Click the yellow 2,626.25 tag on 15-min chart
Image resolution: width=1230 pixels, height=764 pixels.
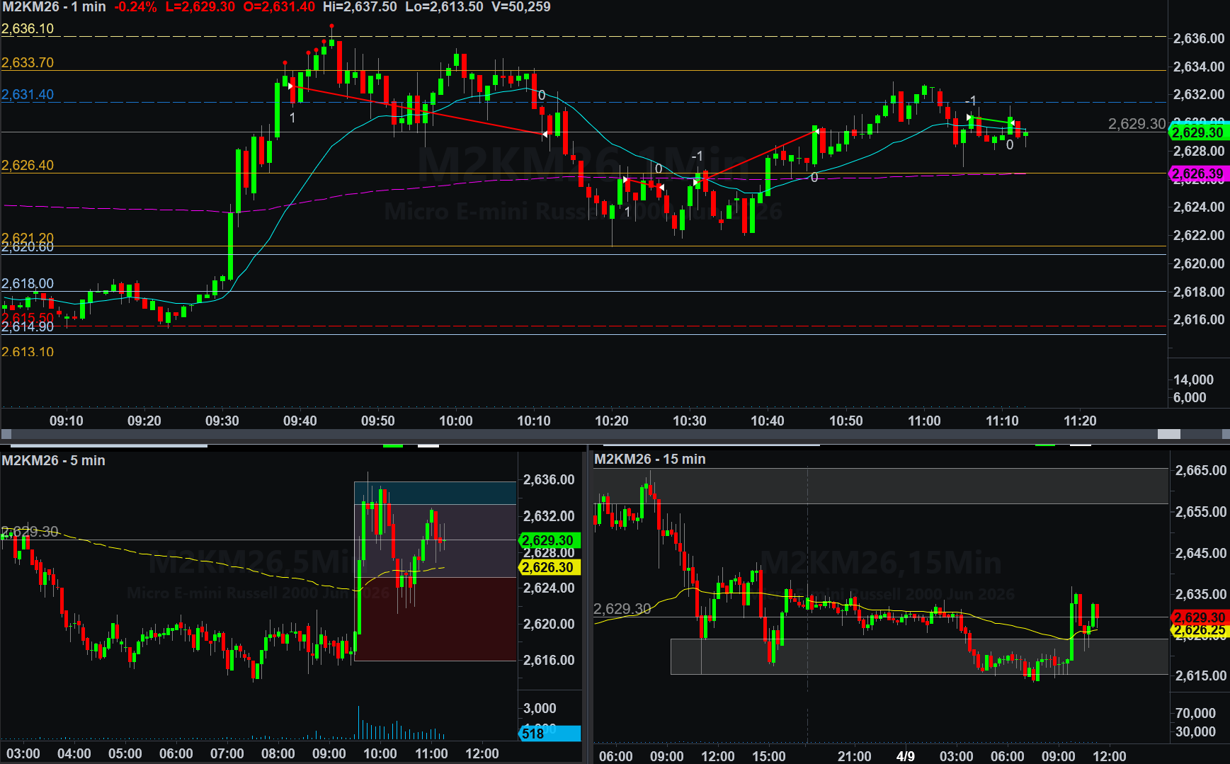[1200, 629]
